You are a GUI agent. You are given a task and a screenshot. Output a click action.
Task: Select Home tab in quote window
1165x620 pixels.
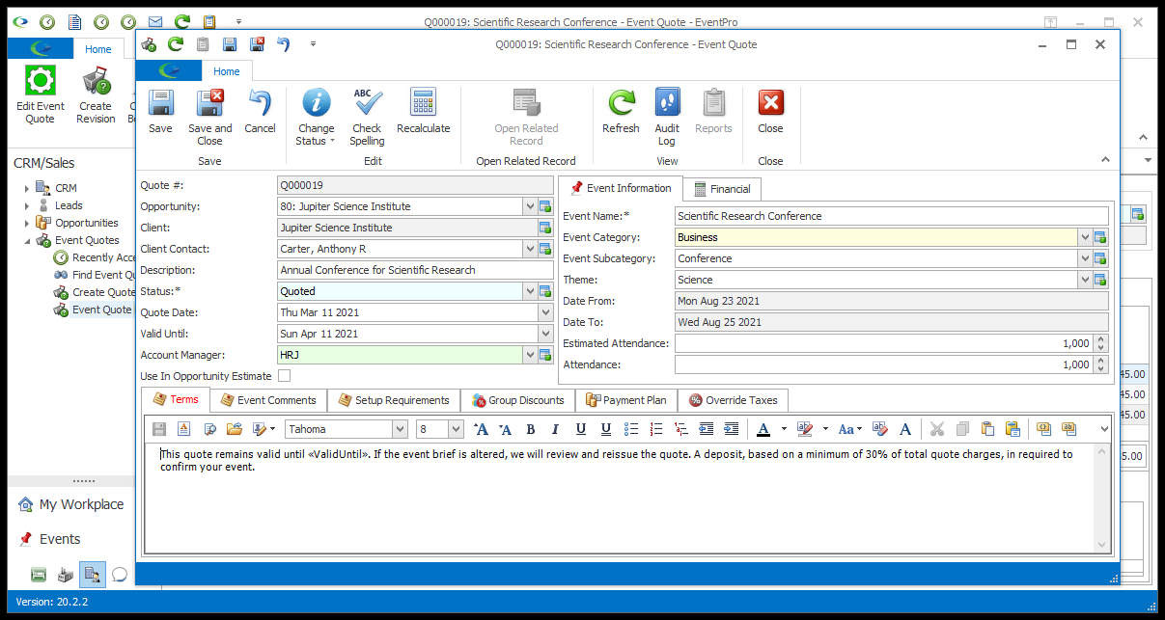tap(227, 71)
